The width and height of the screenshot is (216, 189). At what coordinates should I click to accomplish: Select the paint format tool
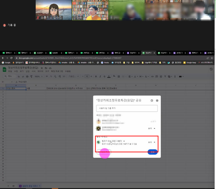click(x=31, y=76)
